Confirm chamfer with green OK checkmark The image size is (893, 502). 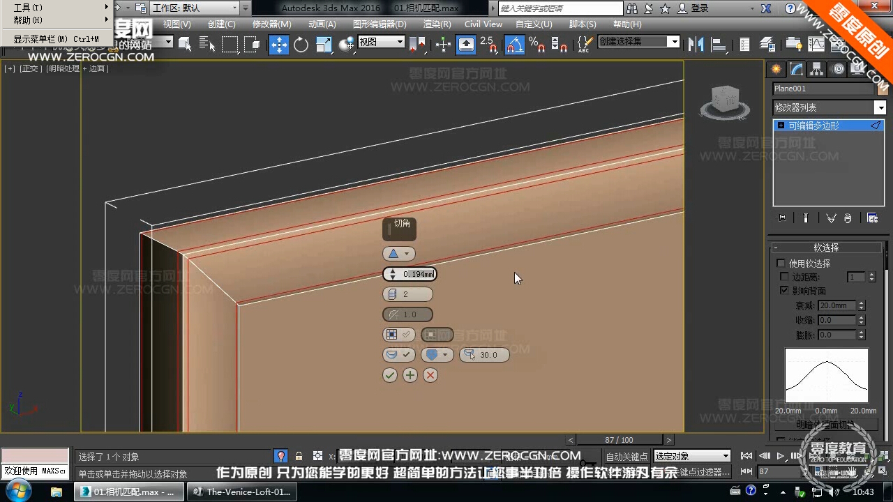(x=390, y=375)
